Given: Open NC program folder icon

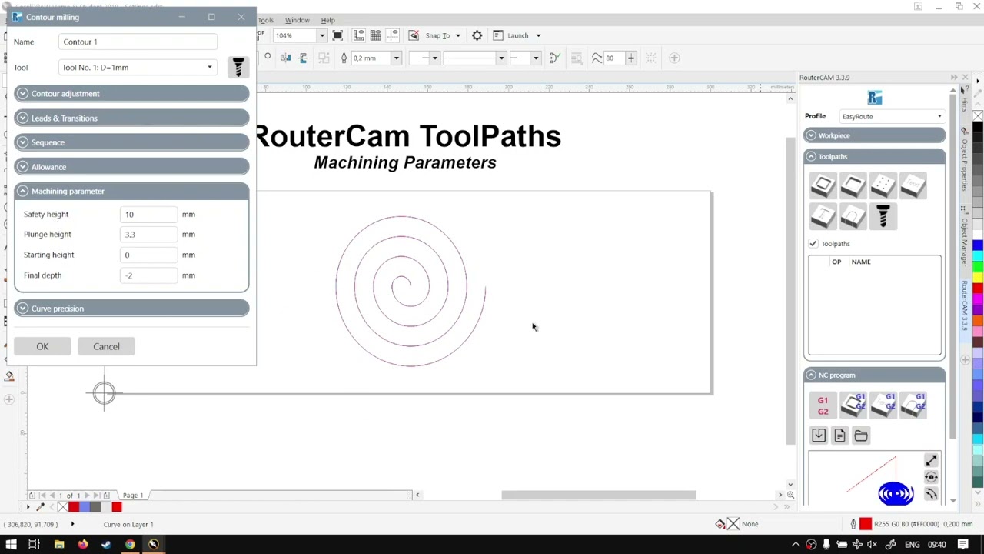Looking at the screenshot, I should pos(861,436).
